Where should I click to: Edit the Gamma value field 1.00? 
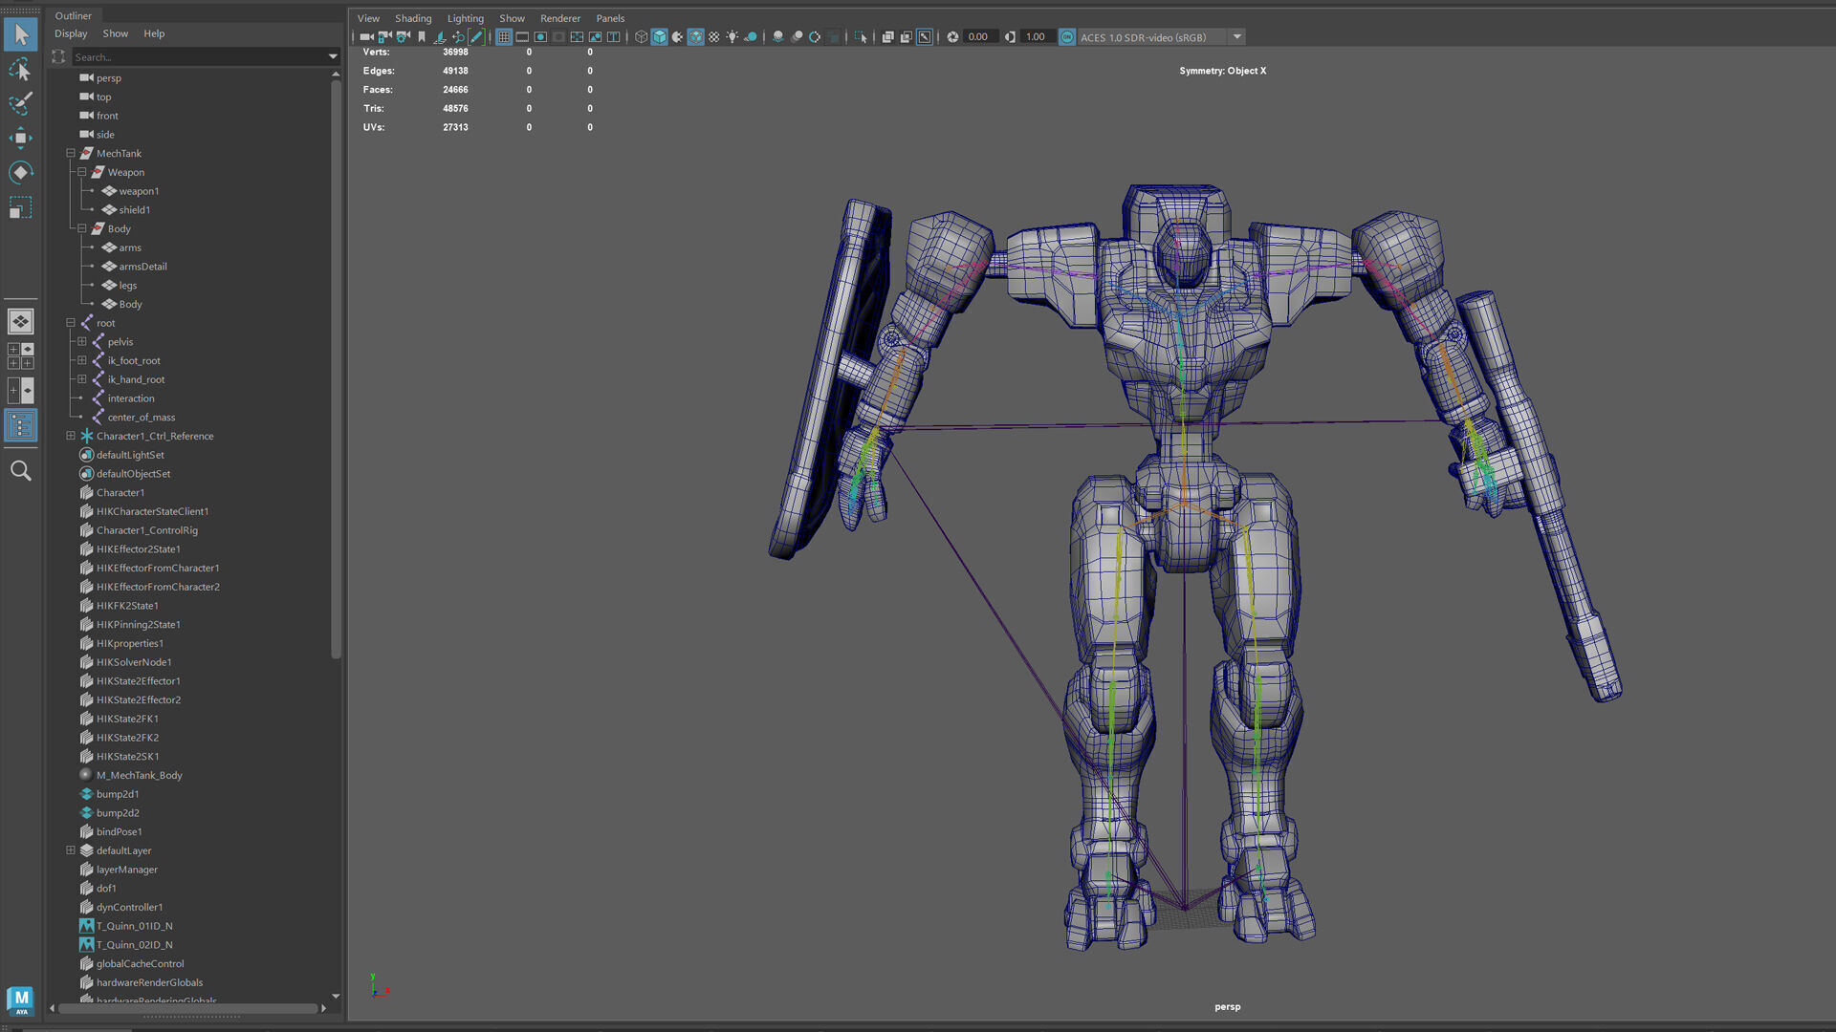[1037, 37]
